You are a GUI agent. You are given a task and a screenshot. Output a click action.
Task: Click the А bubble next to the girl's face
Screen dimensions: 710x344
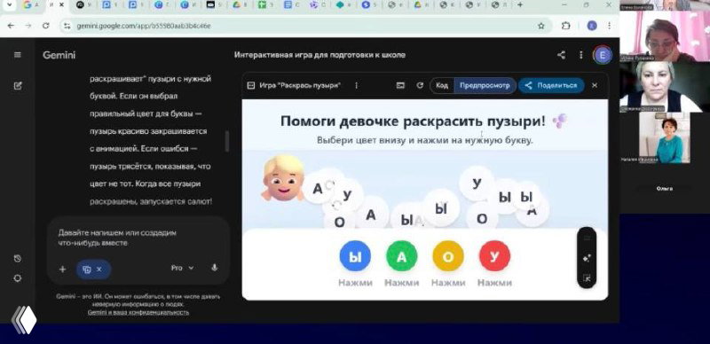click(x=319, y=187)
